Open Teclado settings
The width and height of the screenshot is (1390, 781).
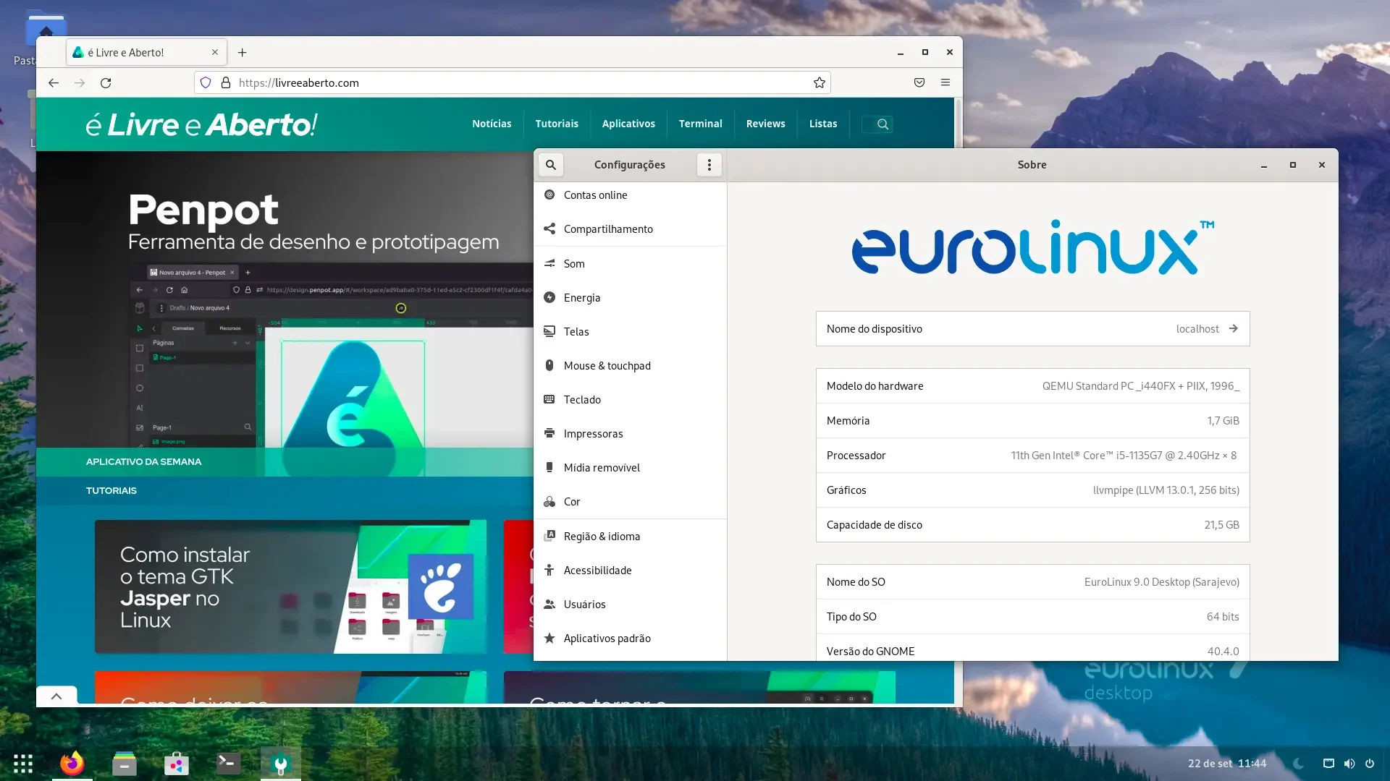point(630,400)
